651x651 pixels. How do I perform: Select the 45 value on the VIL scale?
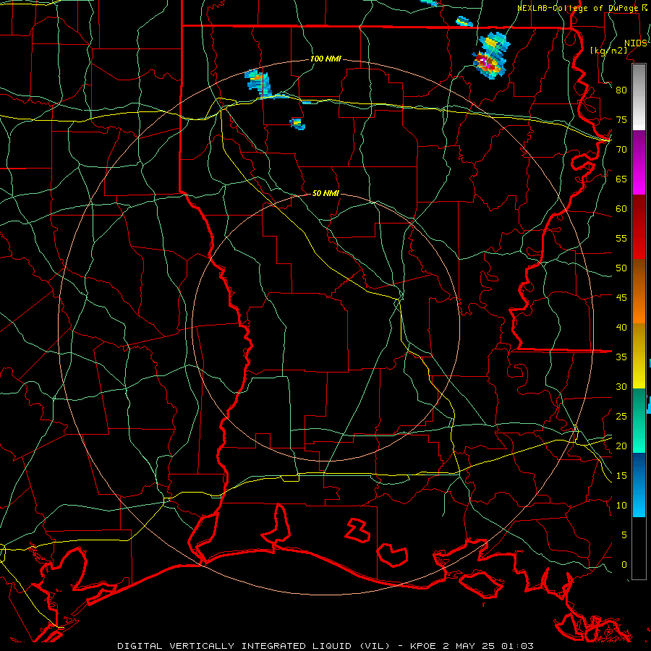(x=621, y=298)
